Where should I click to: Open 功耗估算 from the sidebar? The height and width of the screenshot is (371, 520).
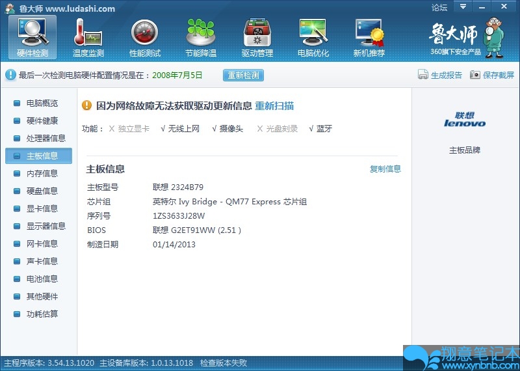coord(42,314)
